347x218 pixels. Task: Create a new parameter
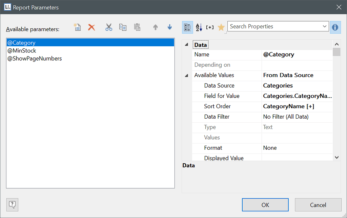point(77,27)
